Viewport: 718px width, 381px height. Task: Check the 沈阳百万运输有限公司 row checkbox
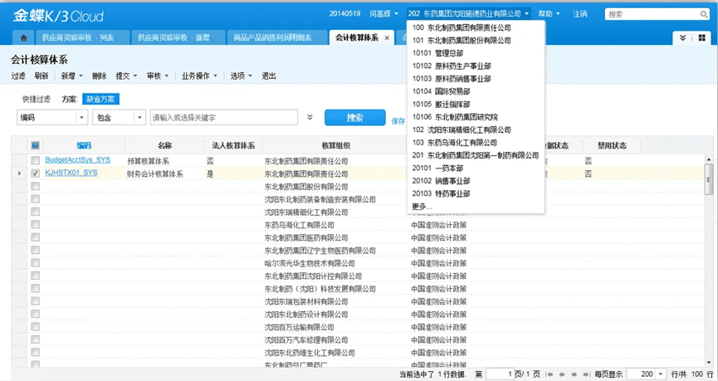click(35, 326)
